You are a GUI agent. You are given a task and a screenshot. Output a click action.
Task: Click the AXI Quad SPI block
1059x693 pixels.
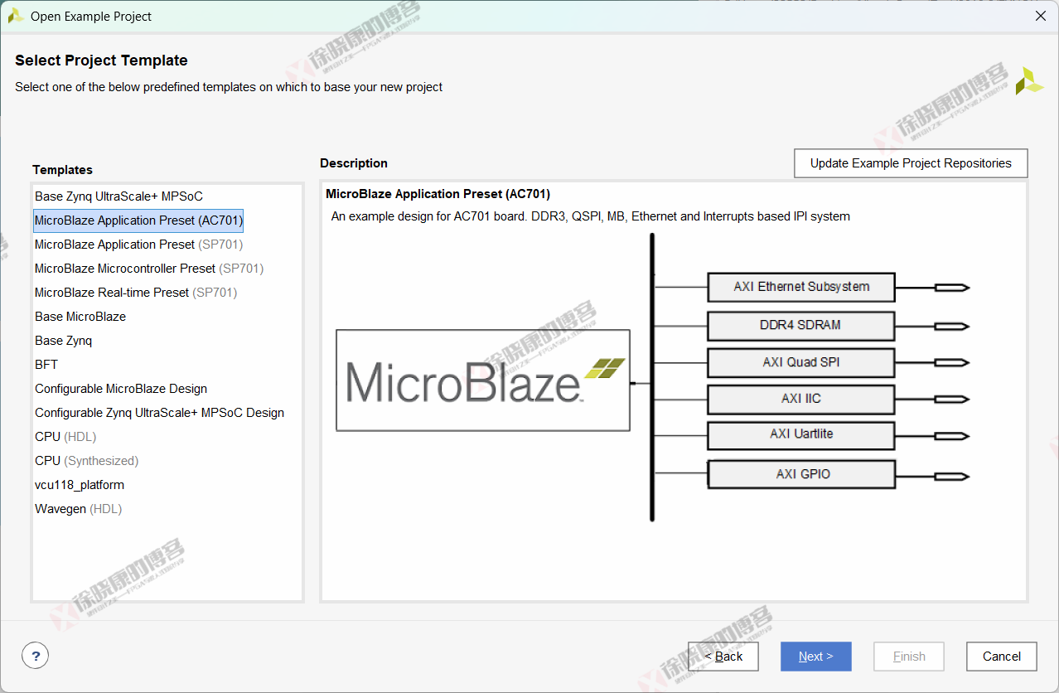tap(801, 363)
